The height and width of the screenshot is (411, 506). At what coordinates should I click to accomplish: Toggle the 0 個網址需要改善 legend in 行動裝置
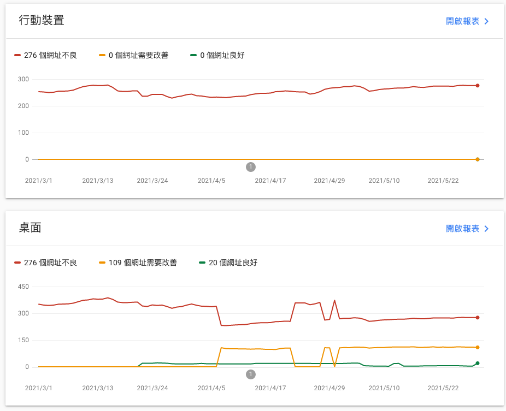pos(133,55)
